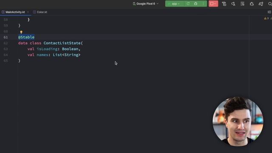Close the MainActivity.kt tab
This screenshot has height=153, width=272.
tap(28, 12)
